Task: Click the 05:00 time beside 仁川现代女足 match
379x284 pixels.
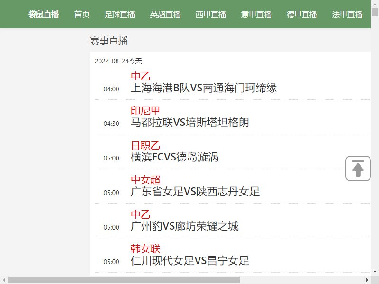Action: point(111,262)
